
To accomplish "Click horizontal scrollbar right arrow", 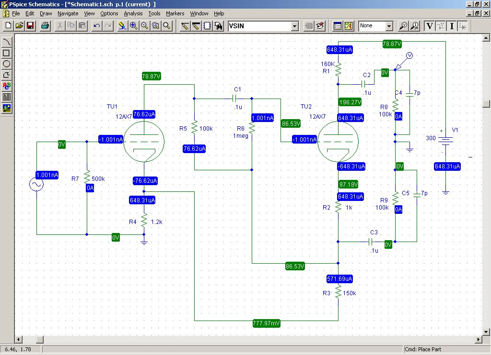I will (479, 339).
